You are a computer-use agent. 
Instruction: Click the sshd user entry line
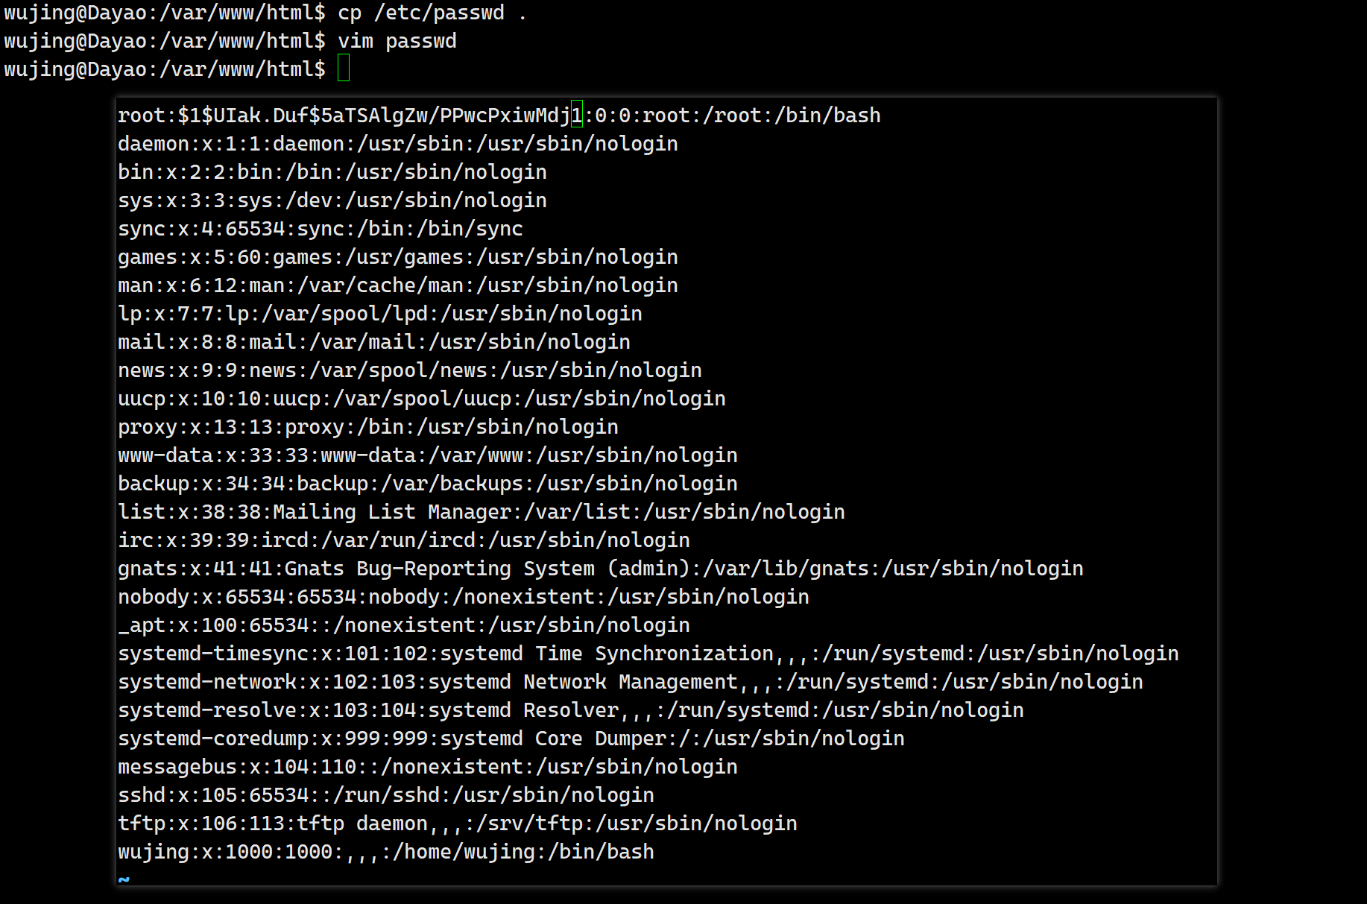coord(385,795)
